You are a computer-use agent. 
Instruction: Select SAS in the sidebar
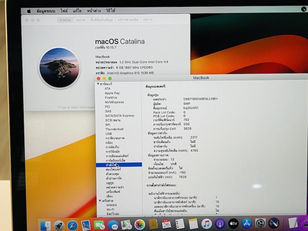pos(108,111)
